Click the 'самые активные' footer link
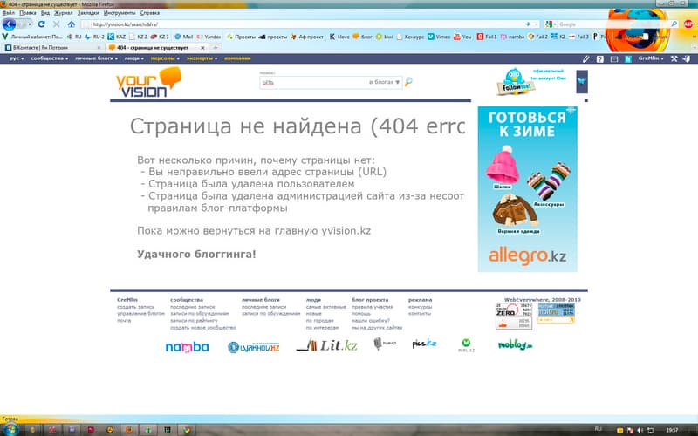The height and width of the screenshot is (436, 698). pyautogui.click(x=325, y=307)
